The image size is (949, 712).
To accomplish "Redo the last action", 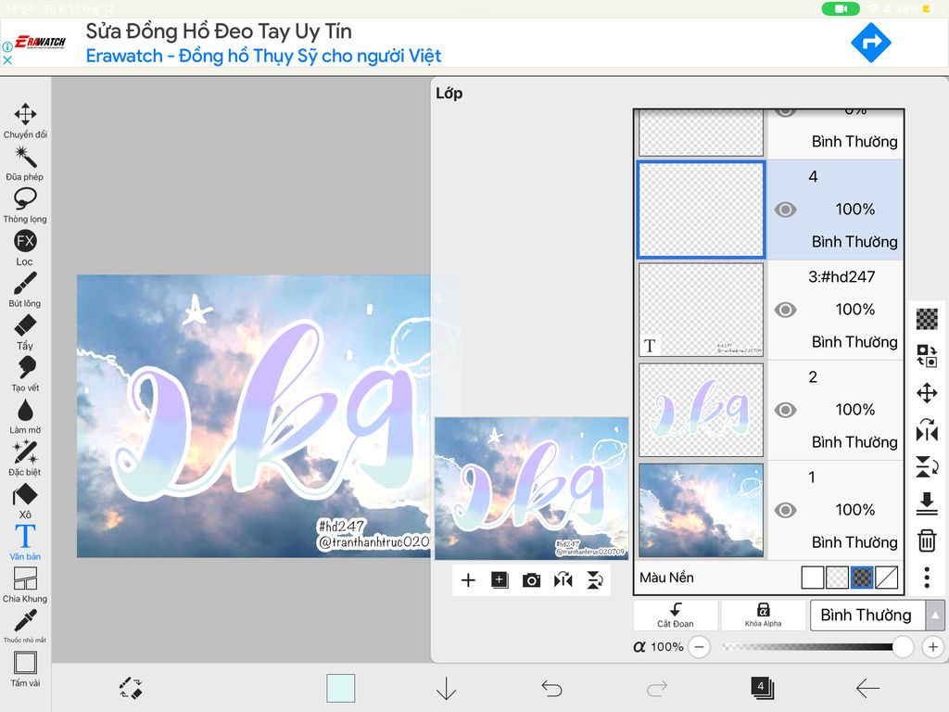I will [x=657, y=689].
